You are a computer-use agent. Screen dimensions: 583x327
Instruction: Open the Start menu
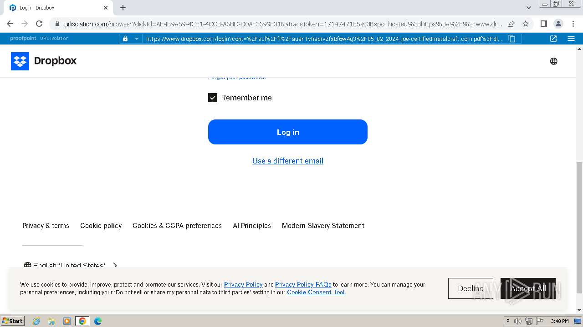click(13, 321)
